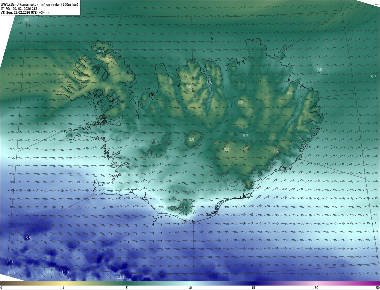Click the 3.9 value on the map
Viewport: 380px width, 290px height.
pos(191,140)
